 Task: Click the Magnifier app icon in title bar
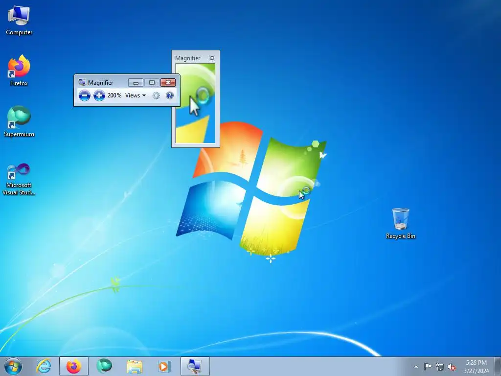click(82, 82)
